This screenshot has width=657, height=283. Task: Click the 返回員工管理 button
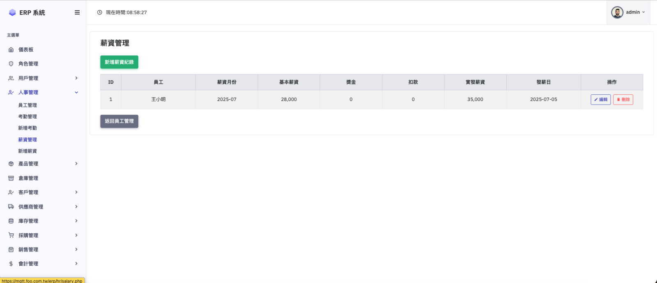coord(119,121)
